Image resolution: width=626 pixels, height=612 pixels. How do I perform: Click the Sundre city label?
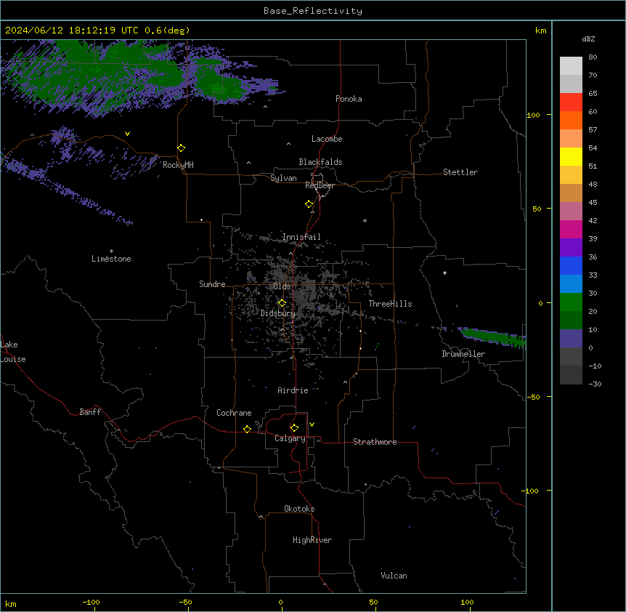point(212,284)
